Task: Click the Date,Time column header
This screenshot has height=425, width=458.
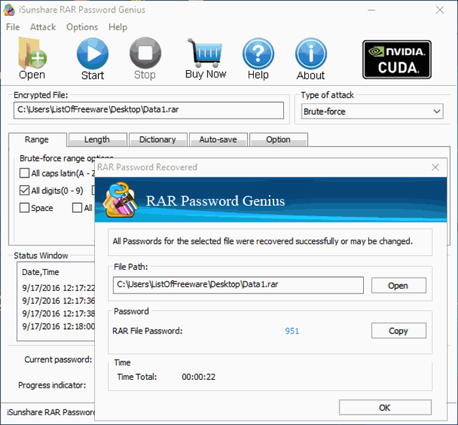Action: (41, 272)
